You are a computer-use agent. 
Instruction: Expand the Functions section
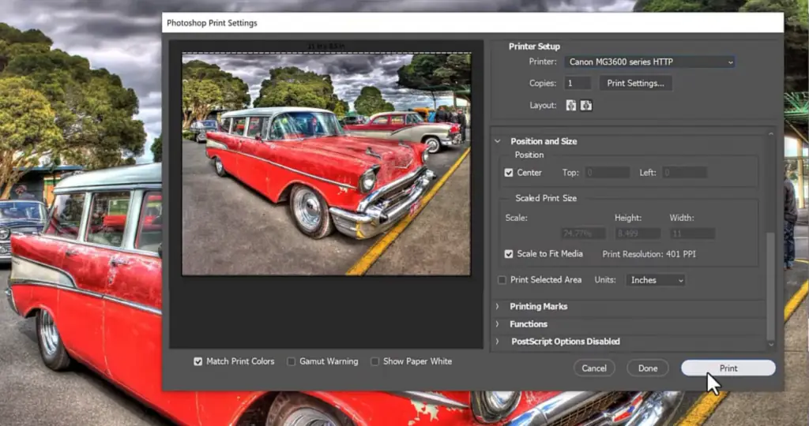[498, 324]
